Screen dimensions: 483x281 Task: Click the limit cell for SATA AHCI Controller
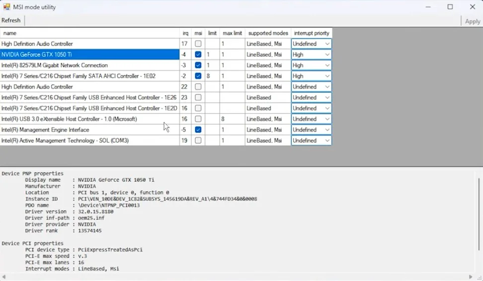pos(212,76)
